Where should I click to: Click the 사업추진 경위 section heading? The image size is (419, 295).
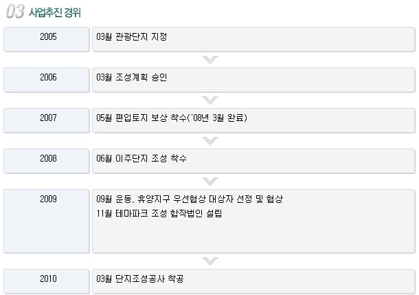(55, 12)
